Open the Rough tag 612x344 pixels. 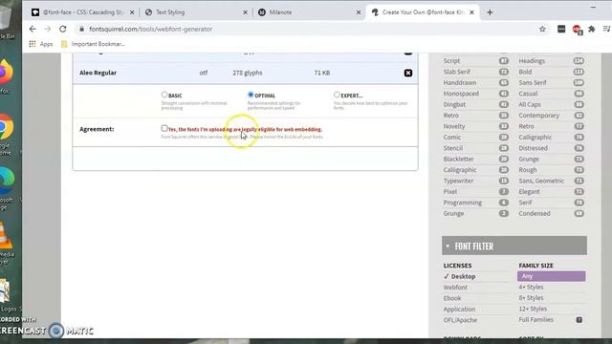(x=528, y=170)
